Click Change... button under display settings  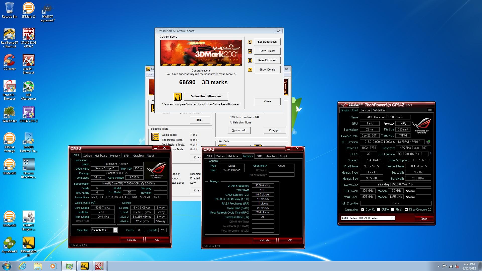coord(275,130)
